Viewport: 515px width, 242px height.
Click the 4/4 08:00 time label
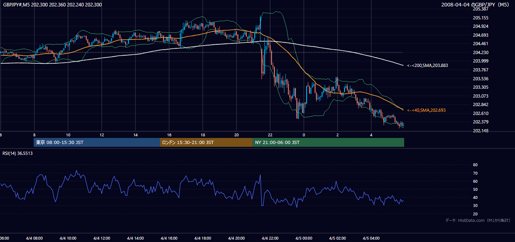point(34,238)
